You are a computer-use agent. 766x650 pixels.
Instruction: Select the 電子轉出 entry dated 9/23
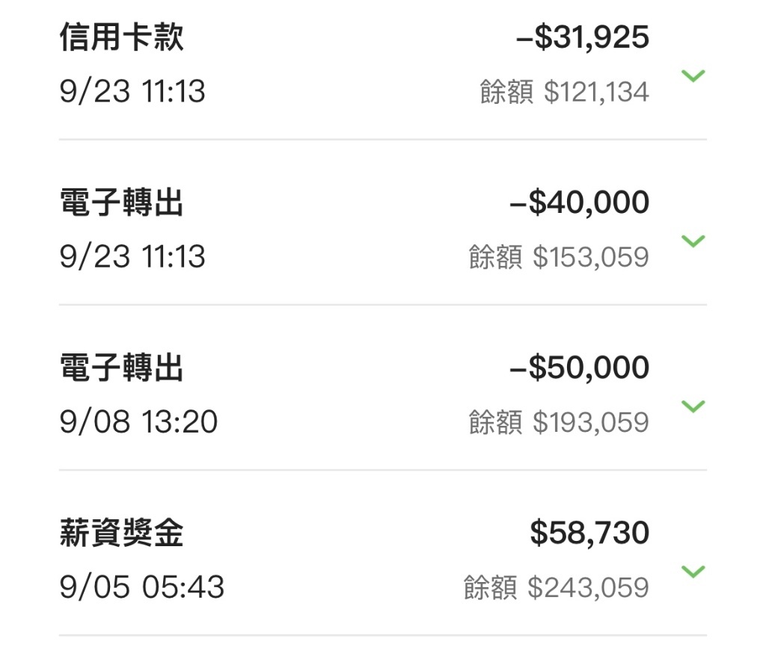pos(383,223)
